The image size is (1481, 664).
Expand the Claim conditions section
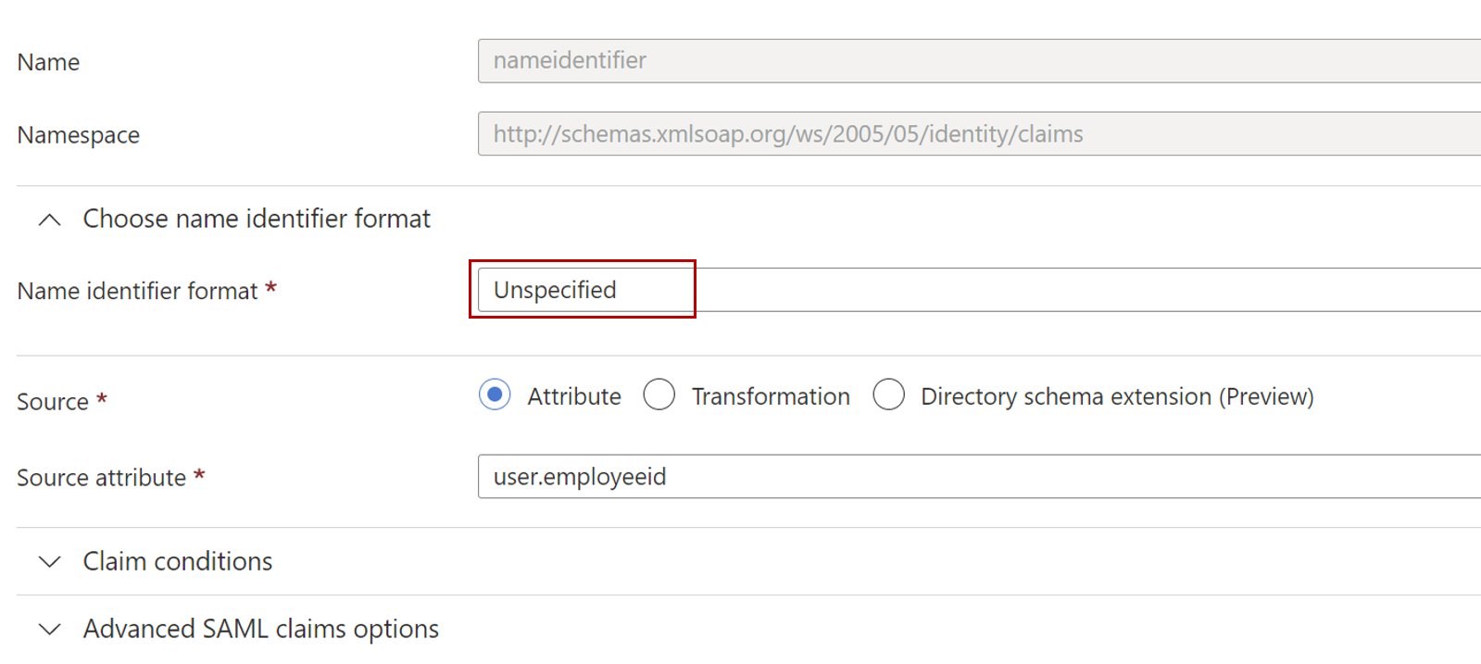pos(176,562)
